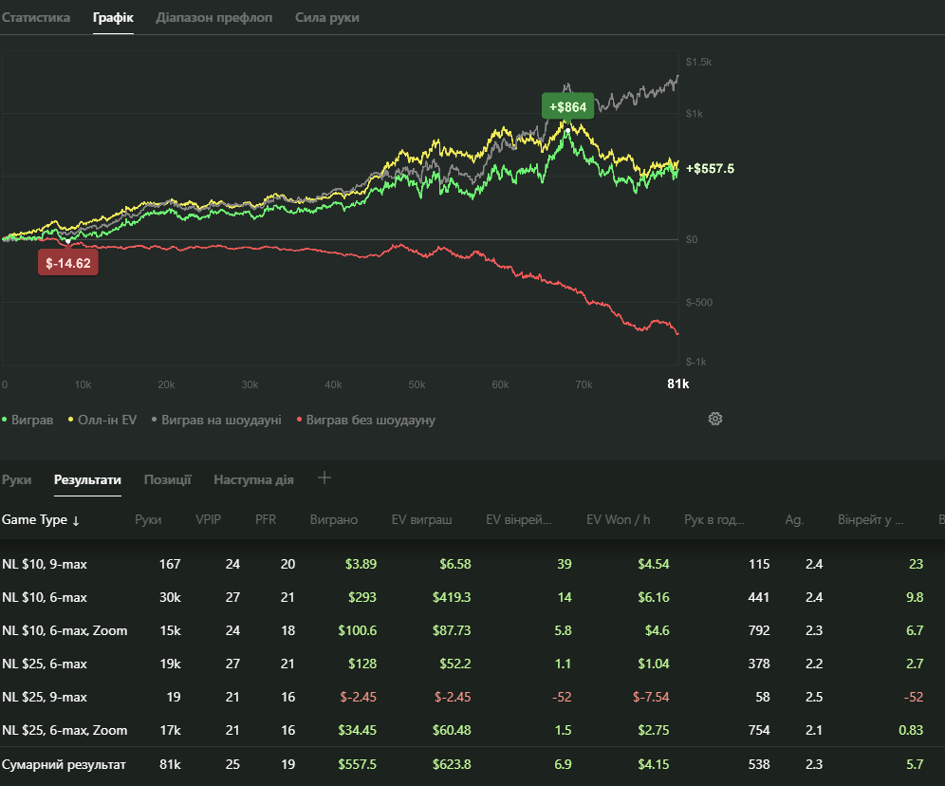945x786 pixels.
Task: Switch to the Статистика tab
Action: tap(36, 18)
